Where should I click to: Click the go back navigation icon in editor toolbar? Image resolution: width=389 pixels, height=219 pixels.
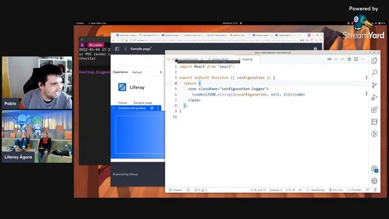click(329, 59)
